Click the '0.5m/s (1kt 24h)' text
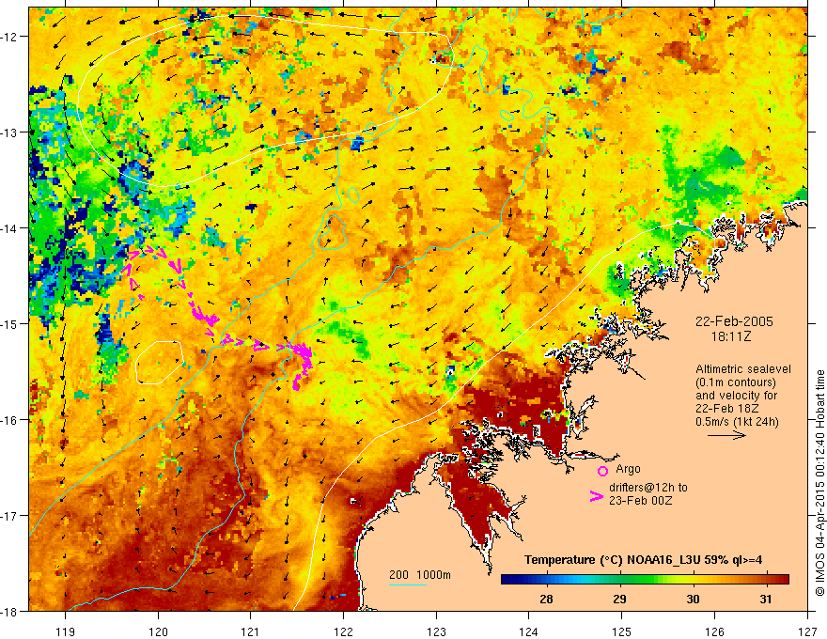 coord(738,422)
